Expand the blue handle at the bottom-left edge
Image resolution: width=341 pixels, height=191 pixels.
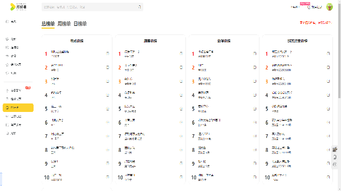pyautogui.click(x=1, y=179)
